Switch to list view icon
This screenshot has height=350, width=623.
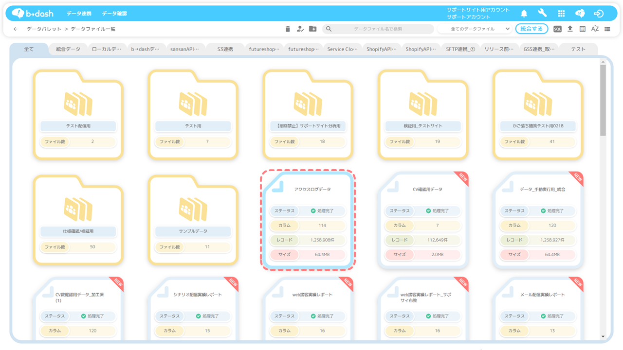[x=607, y=29]
